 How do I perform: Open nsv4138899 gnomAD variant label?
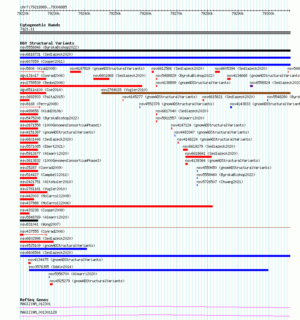tap(193, 83)
